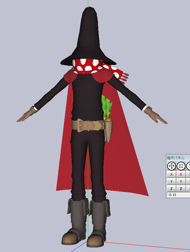Focus the -0.15 value input field
This screenshot has height=252, width=190.
coord(178,195)
